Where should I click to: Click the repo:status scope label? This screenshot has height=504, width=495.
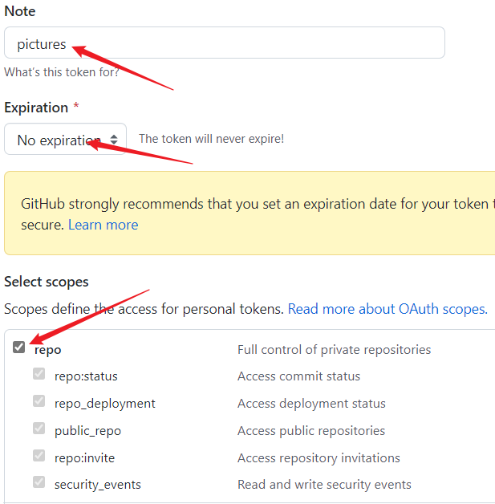tap(86, 376)
